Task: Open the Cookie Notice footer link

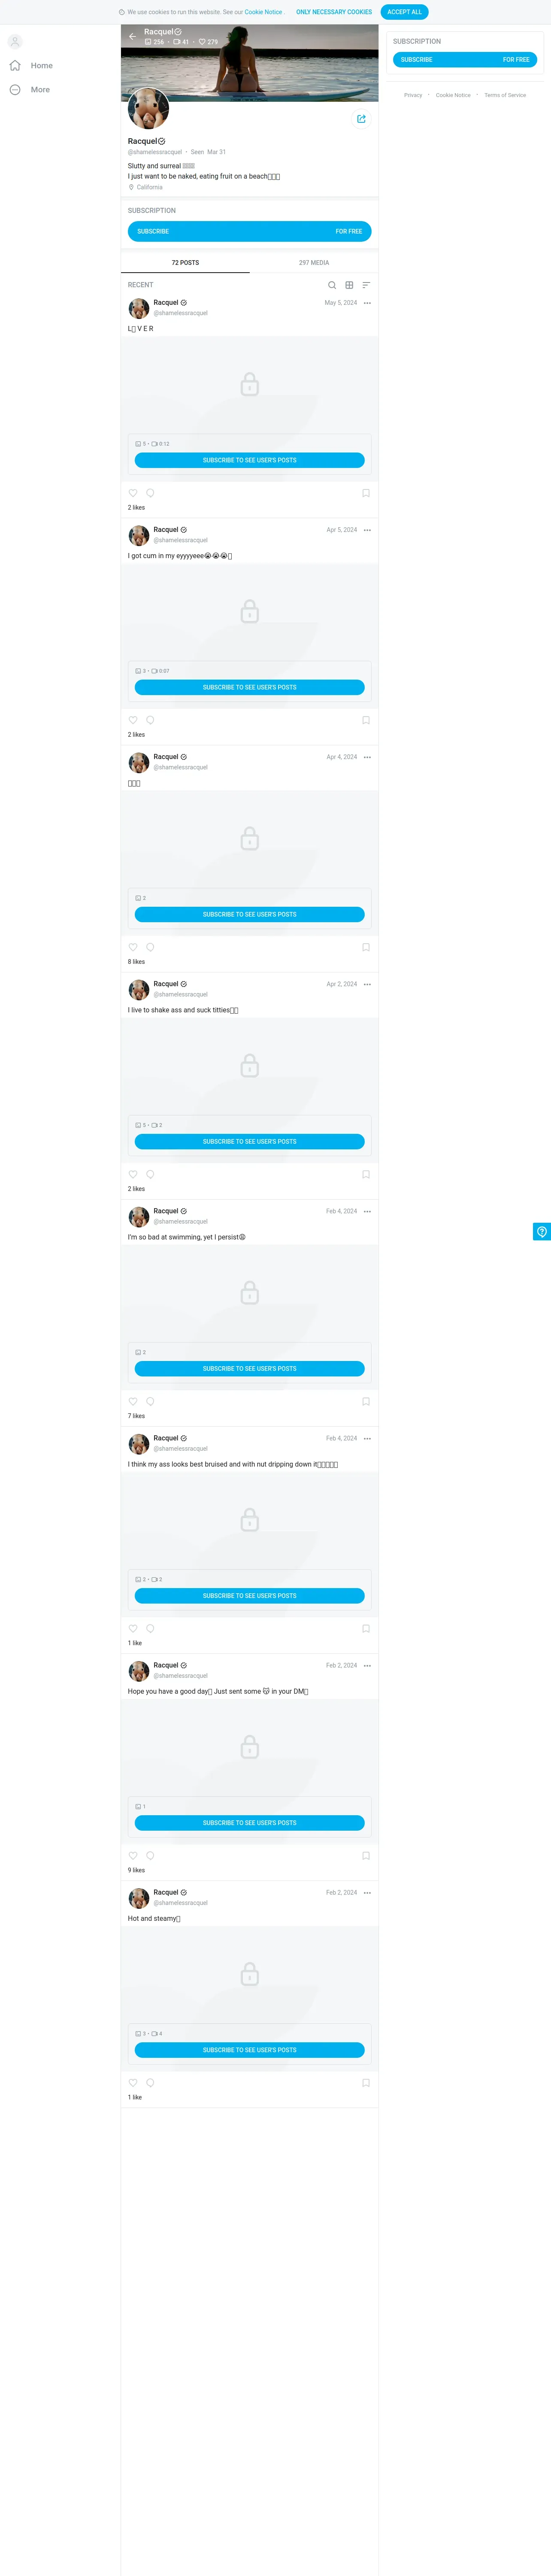Action: pyautogui.click(x=453, y=95)
